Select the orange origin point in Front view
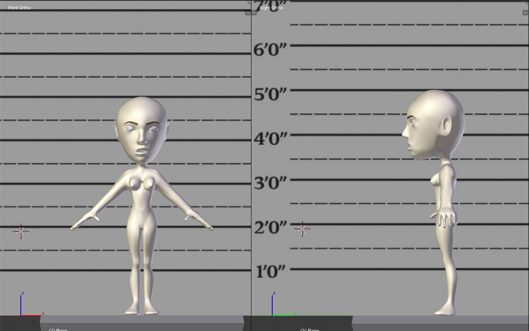The image size is (529, 331). pos(142,182)
